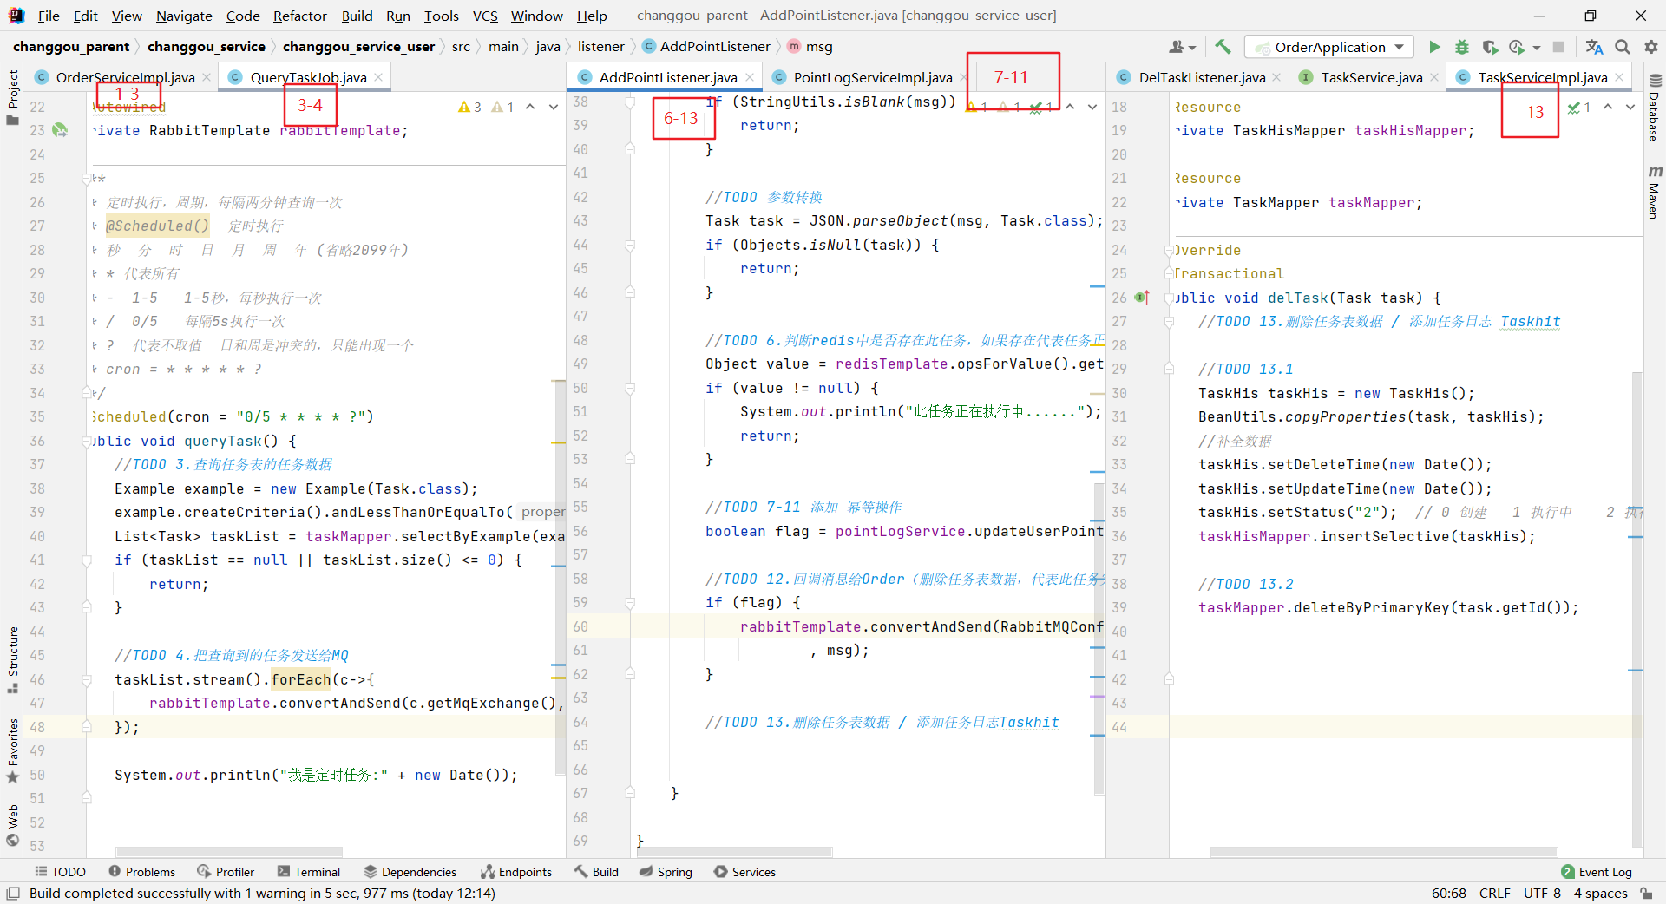
Task: Open the Navigate menu
Action: (184, 16)
